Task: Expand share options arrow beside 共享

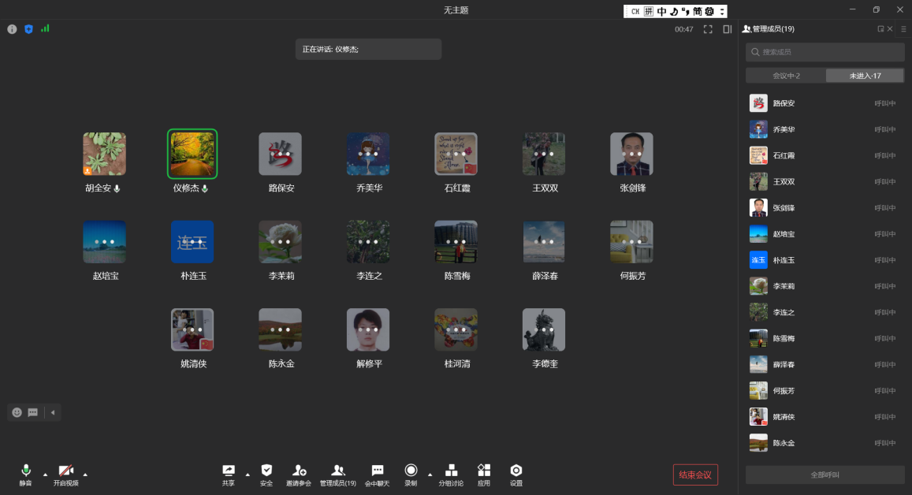Action: click(x=248, y=475)
